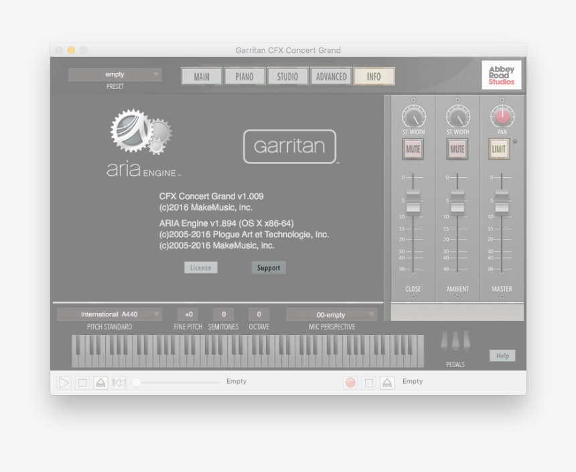Viewport: 576px width, 472px height.
Task: Click the plus icon above CLOSE St. Width knob
Action: click(x=413, y=100)
